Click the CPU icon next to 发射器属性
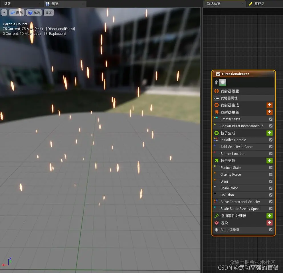Viewport: 283px width, 273px height. coord(217,98)
